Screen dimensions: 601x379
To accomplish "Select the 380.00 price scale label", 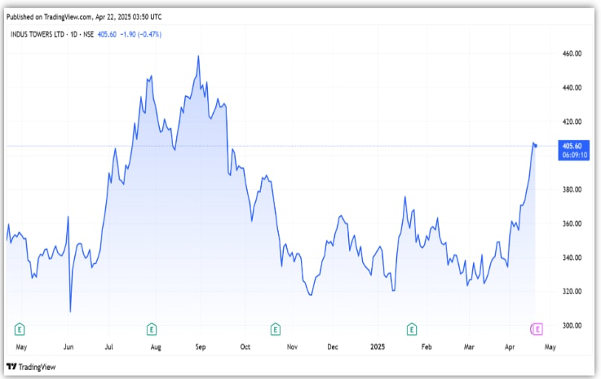I will pyautogui.click(x=571, y=189).
